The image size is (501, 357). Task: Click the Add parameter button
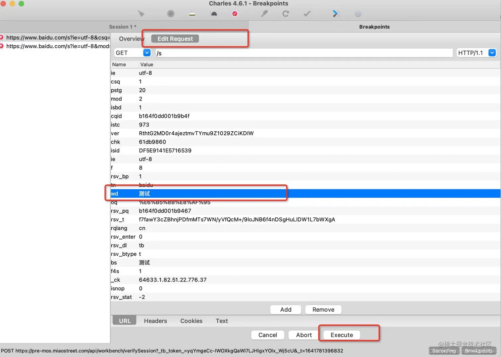(x=286, y=310)
